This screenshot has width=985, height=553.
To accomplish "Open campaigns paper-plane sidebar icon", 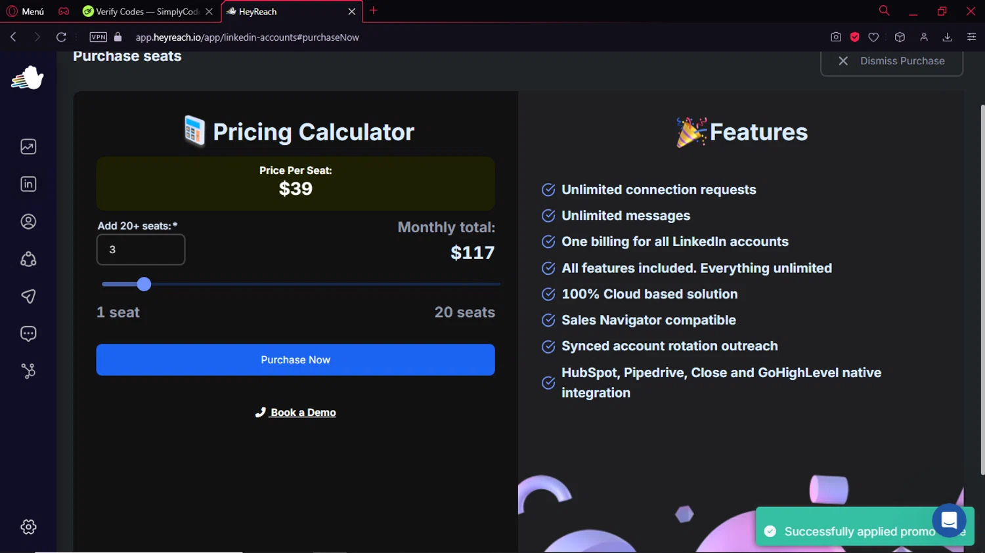I will pos(28,297).
